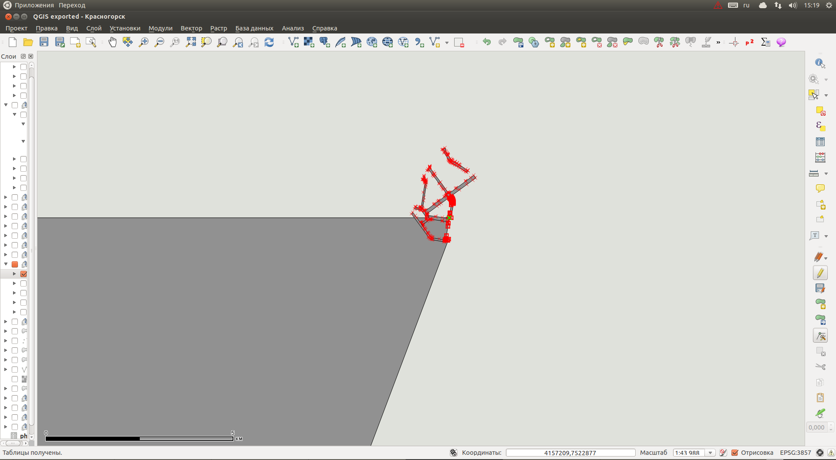Image resolution: width=836 pixels, height=460 pixels.
Task: Open the field calculator
Action: [765, 42]
